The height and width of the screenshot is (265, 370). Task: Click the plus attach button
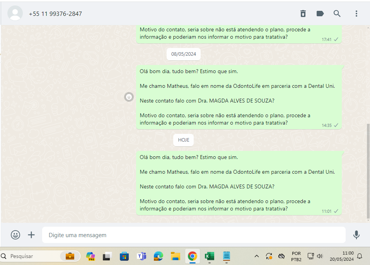pos(31,235)
